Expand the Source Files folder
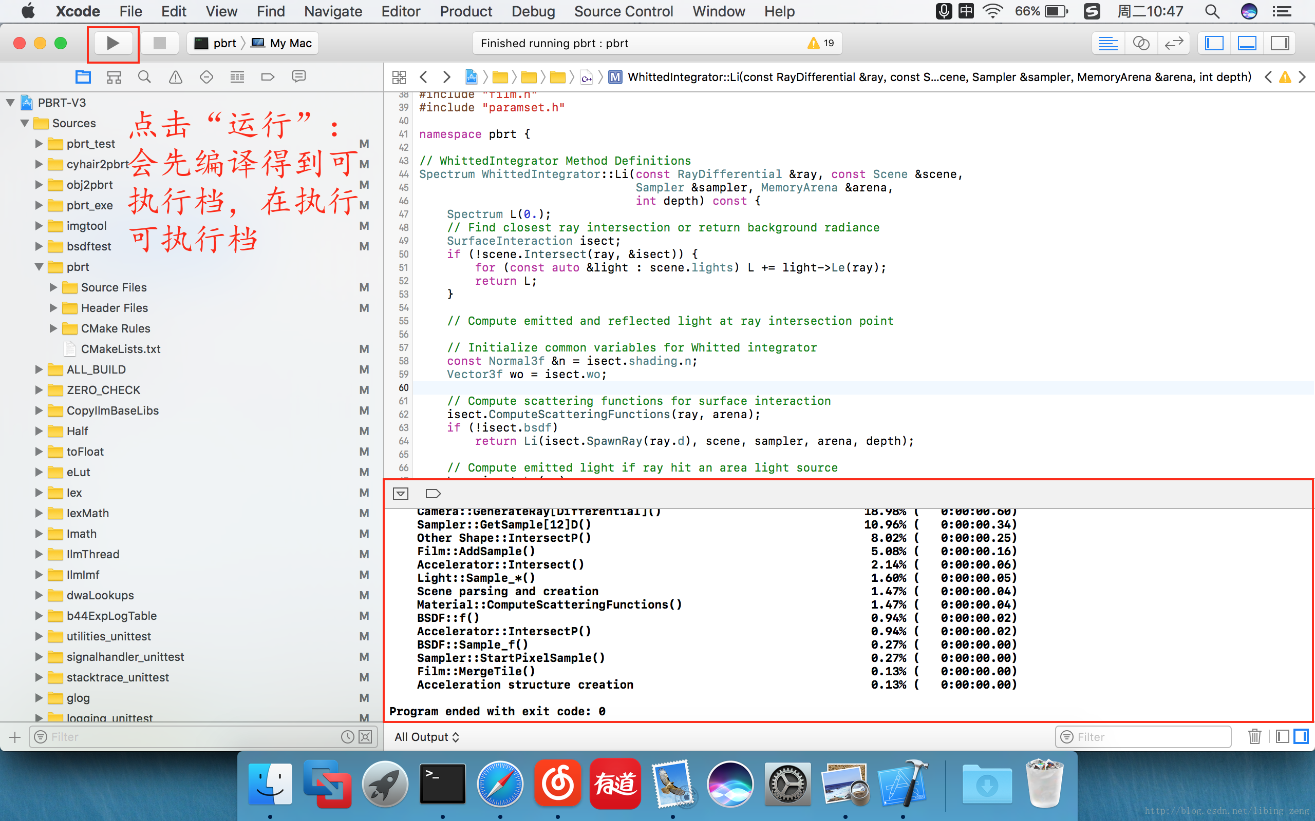 [x=53, y=287]
